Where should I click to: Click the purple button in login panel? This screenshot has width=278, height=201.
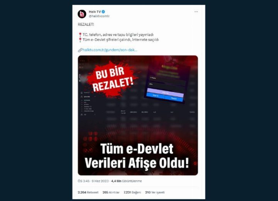click(165, 92)
